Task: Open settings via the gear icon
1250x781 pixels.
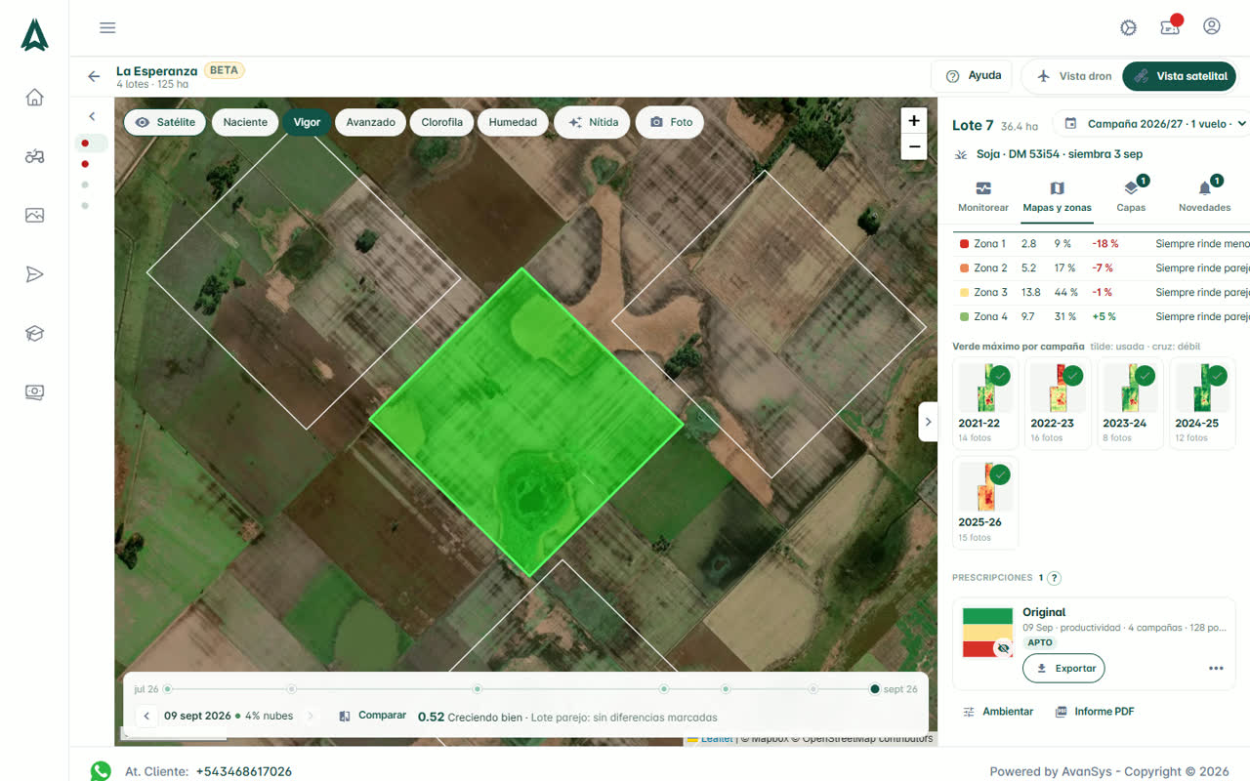Action: [1129, 27]
